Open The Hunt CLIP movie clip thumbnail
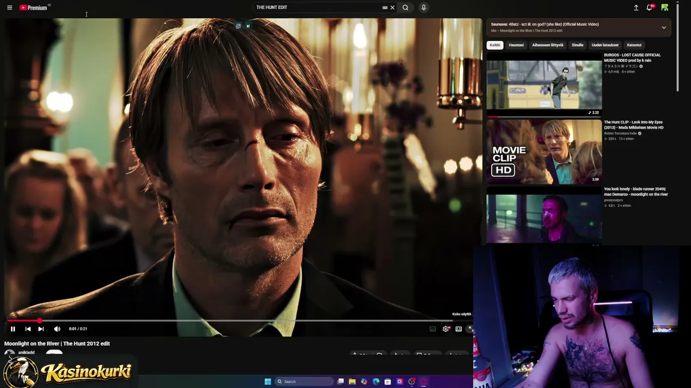Image resolution: width=691 pixels, height=388 pixels. pyautogui.click(x=544, y=152)
